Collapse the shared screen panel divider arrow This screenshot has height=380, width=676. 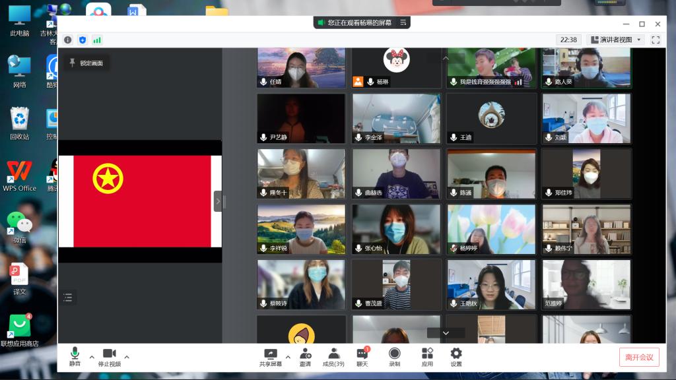(x=218, y=201)
